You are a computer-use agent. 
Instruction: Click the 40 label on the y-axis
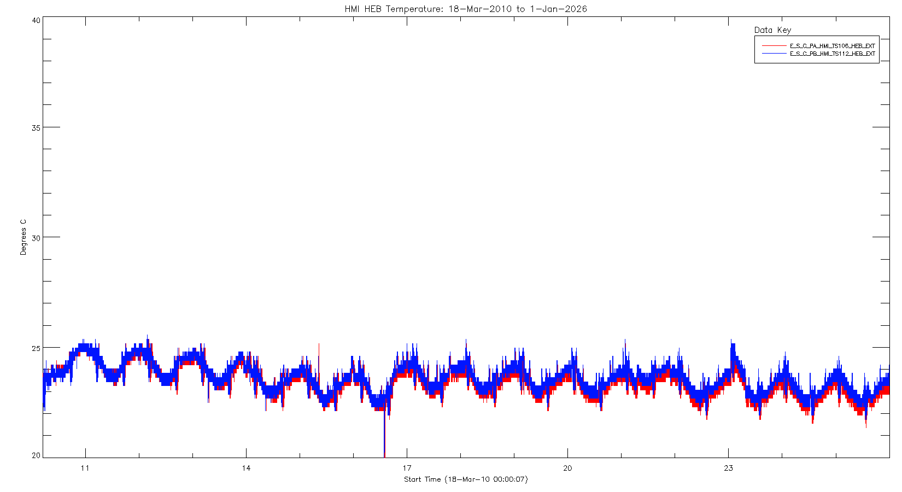[36, 20]
